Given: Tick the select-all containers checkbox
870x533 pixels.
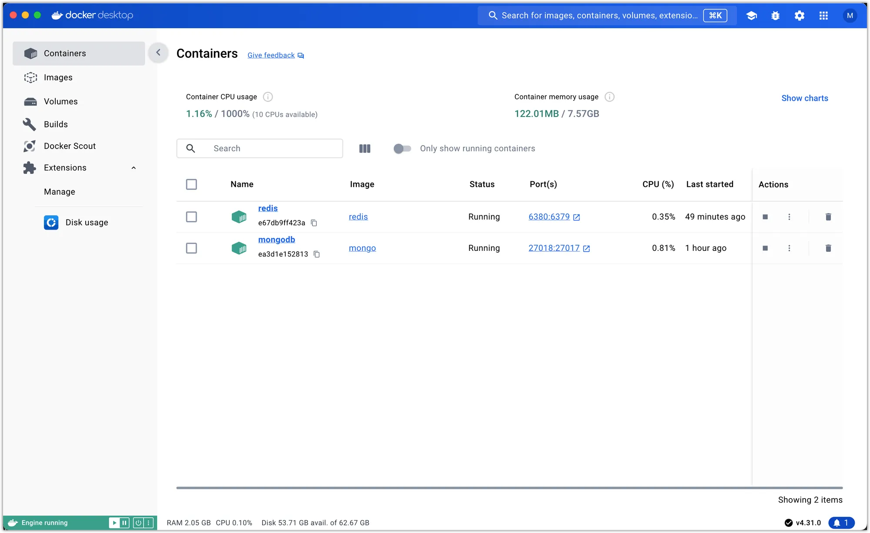Looking at the screenshot, I should coord(191,184).
